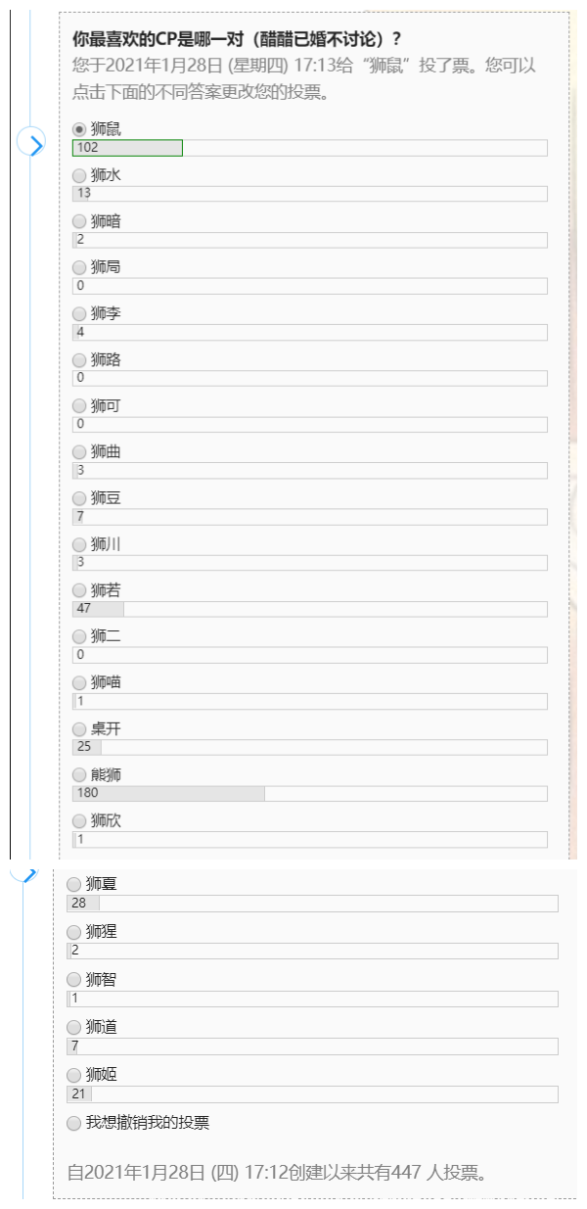Click the blue chevron arrow icon beside the poll
587x1209 pixels.
click(x=32, y=145)
